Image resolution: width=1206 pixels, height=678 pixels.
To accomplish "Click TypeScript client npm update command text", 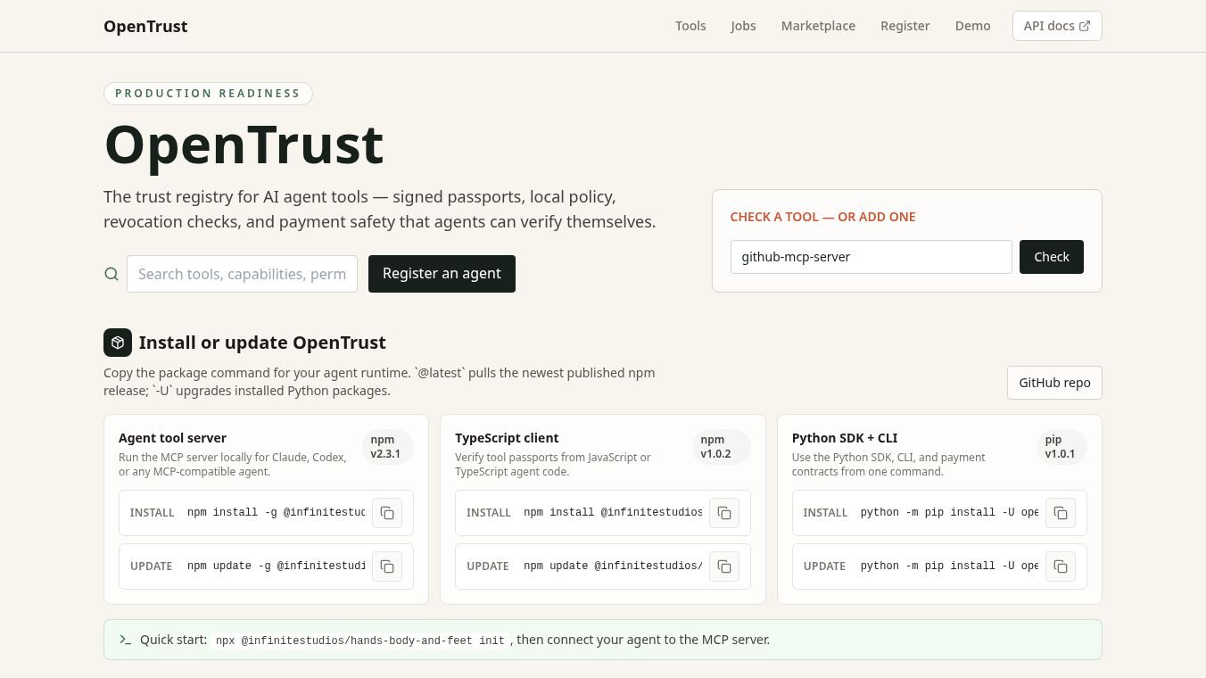I will pos(613,566).
